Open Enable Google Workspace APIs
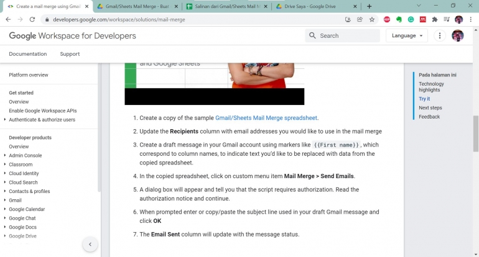479x257 pixels. point(43,110)
